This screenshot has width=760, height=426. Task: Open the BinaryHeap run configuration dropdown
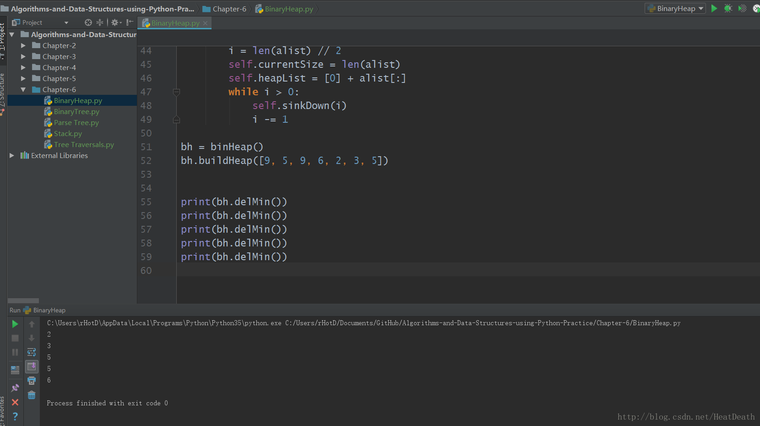click(x=675, y=8)
